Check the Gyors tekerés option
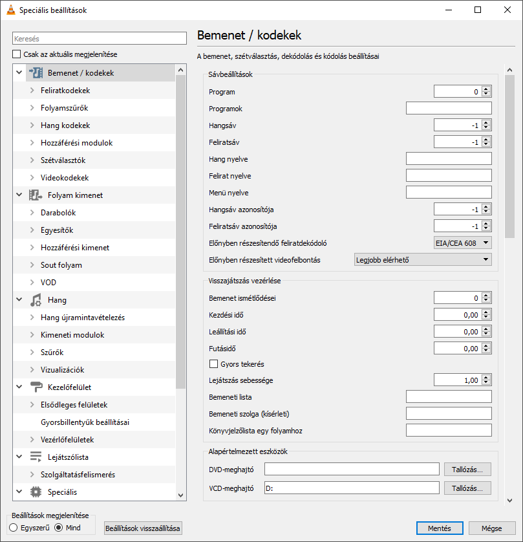523x542 pixels. [214, 364]
